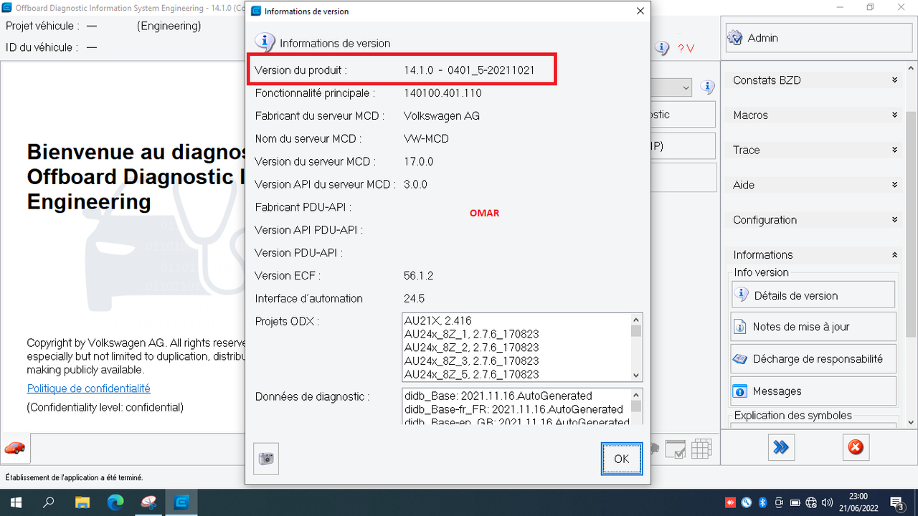This screenshot has height=516, width=918.
Task: Click the Interface d'automation value 24.5
Action: point(414,298)
